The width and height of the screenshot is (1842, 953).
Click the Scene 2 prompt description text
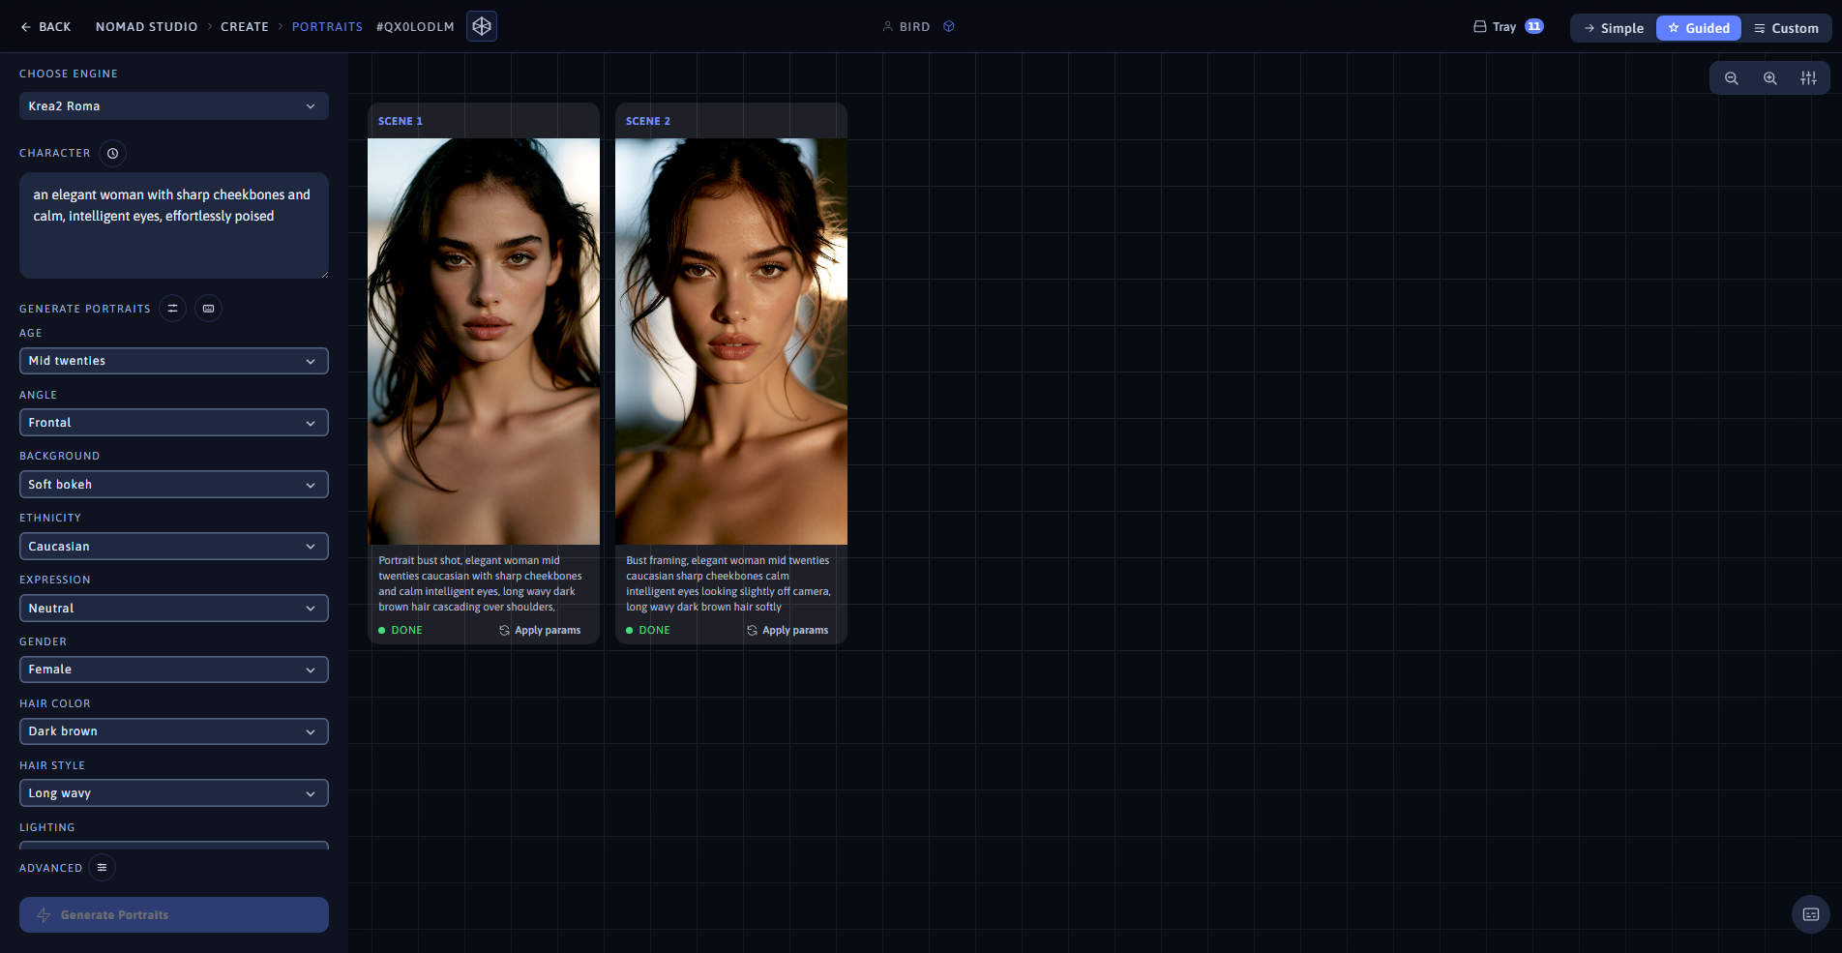point(728,583)
